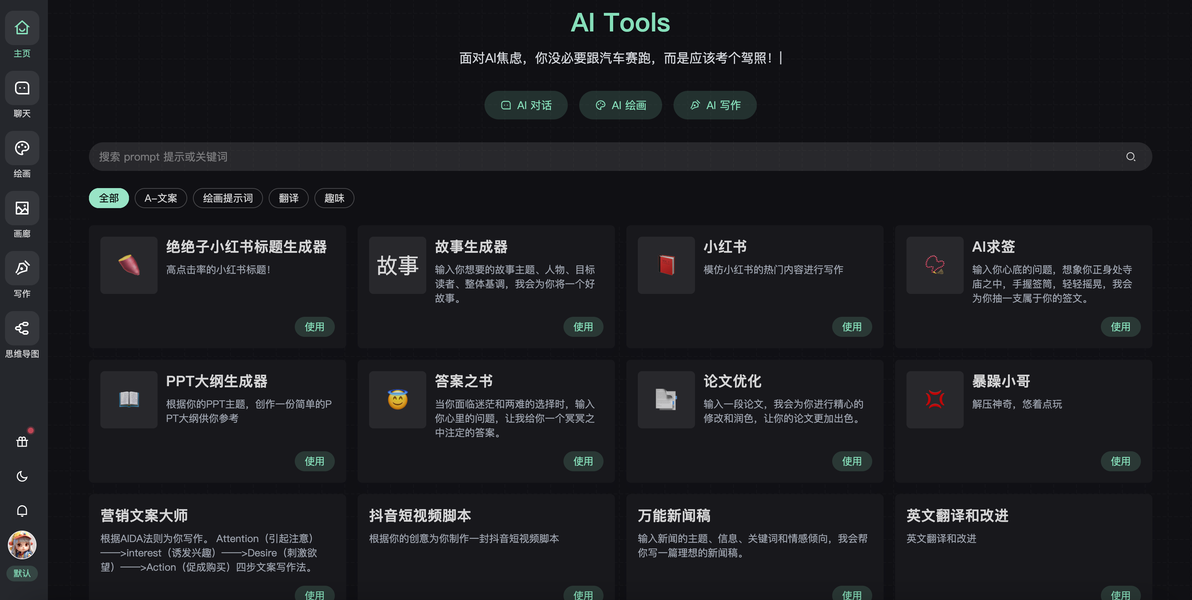Click the user avatar thumbnail
This screenshot has height=600, width=1192.
pos(22,545)
